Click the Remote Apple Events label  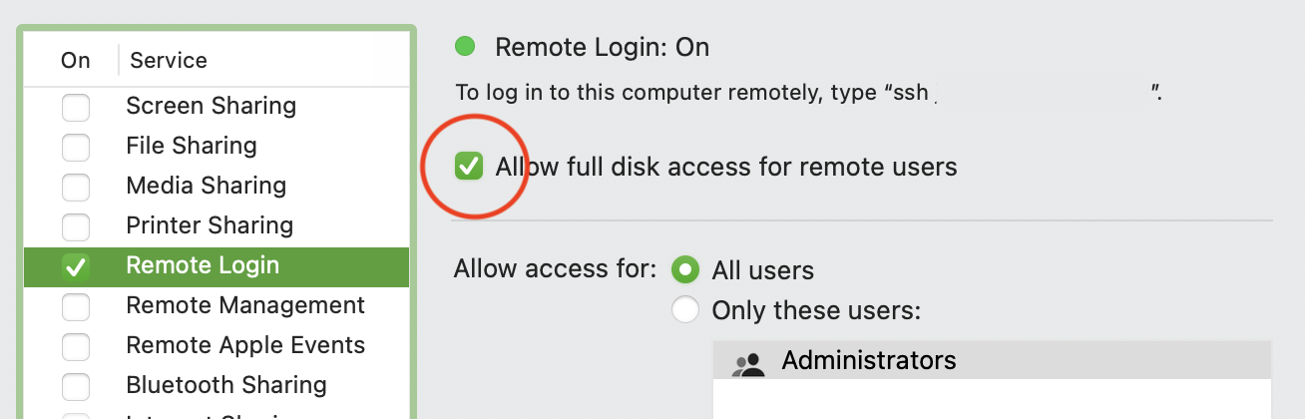245,345
